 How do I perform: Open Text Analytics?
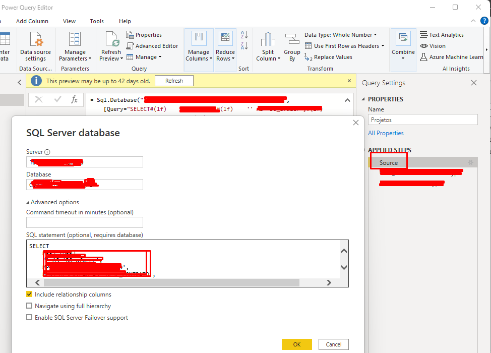(442, 35)
